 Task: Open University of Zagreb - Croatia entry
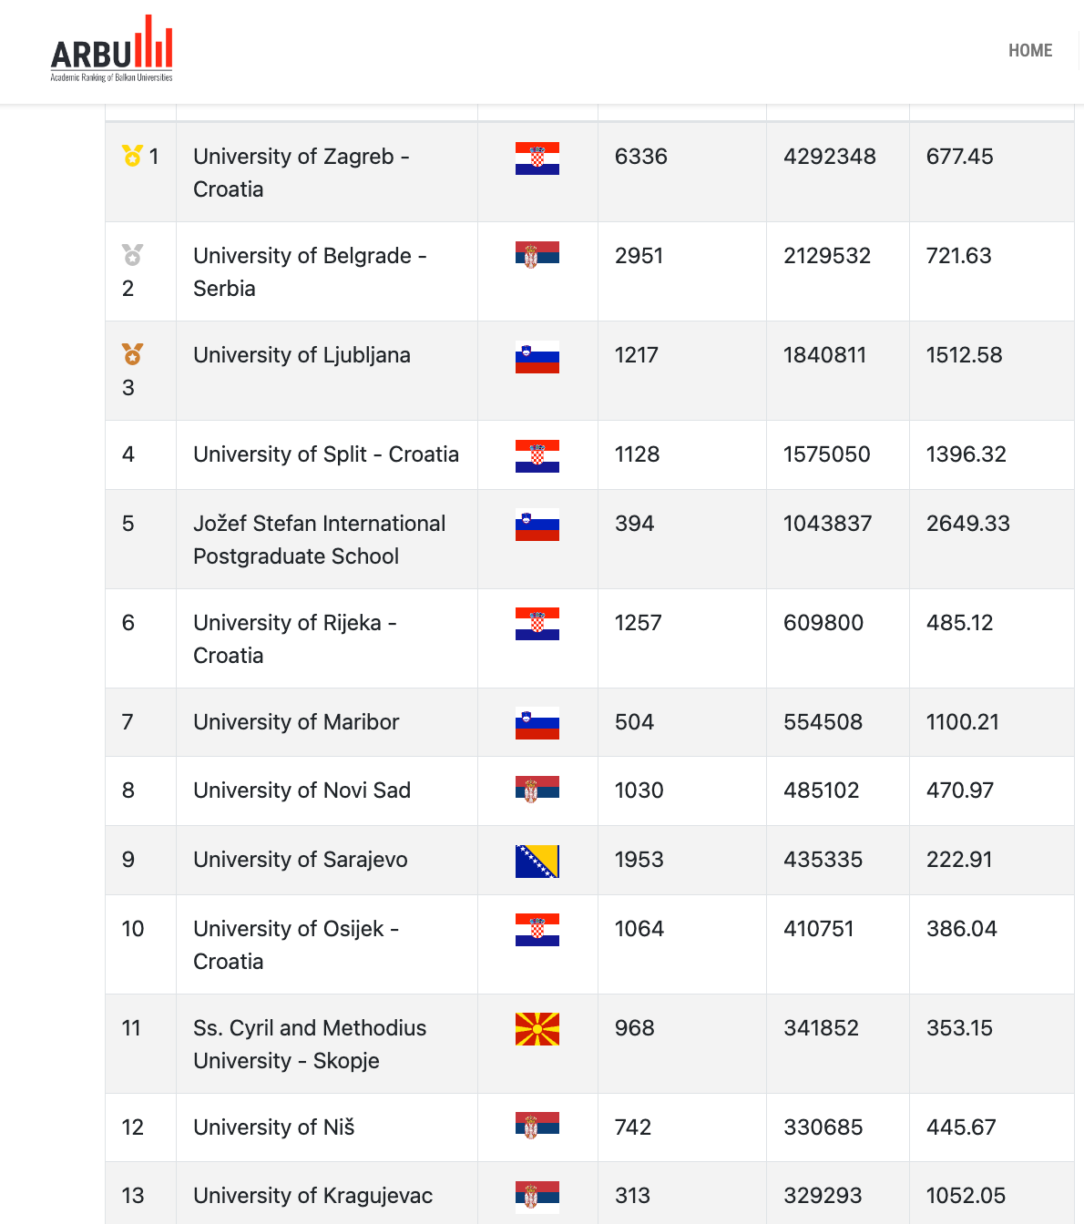pos(301,172)
